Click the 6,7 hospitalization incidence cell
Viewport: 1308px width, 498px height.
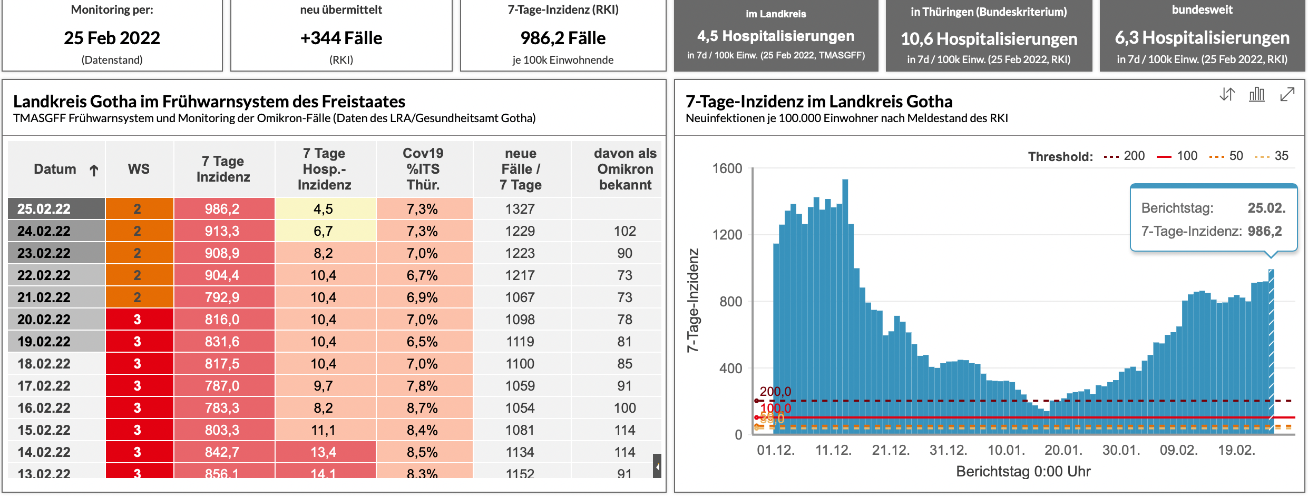pos(326,231)
